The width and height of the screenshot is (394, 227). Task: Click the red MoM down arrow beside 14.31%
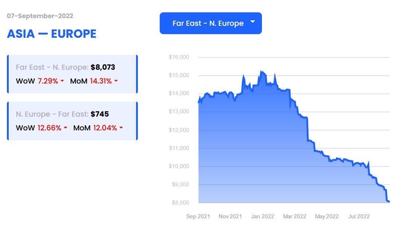pos(116,81)
